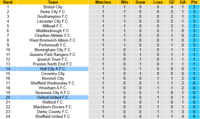This screenshot has height=119, width=200.
Task: Click Sheffield United F.C. in last row
Action: (53, 116)
